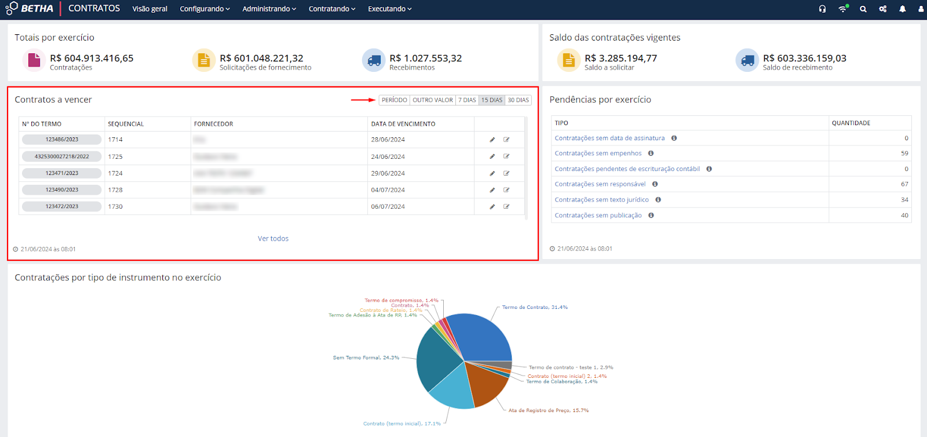Click term number badge 123490/2023

(61, 190)
